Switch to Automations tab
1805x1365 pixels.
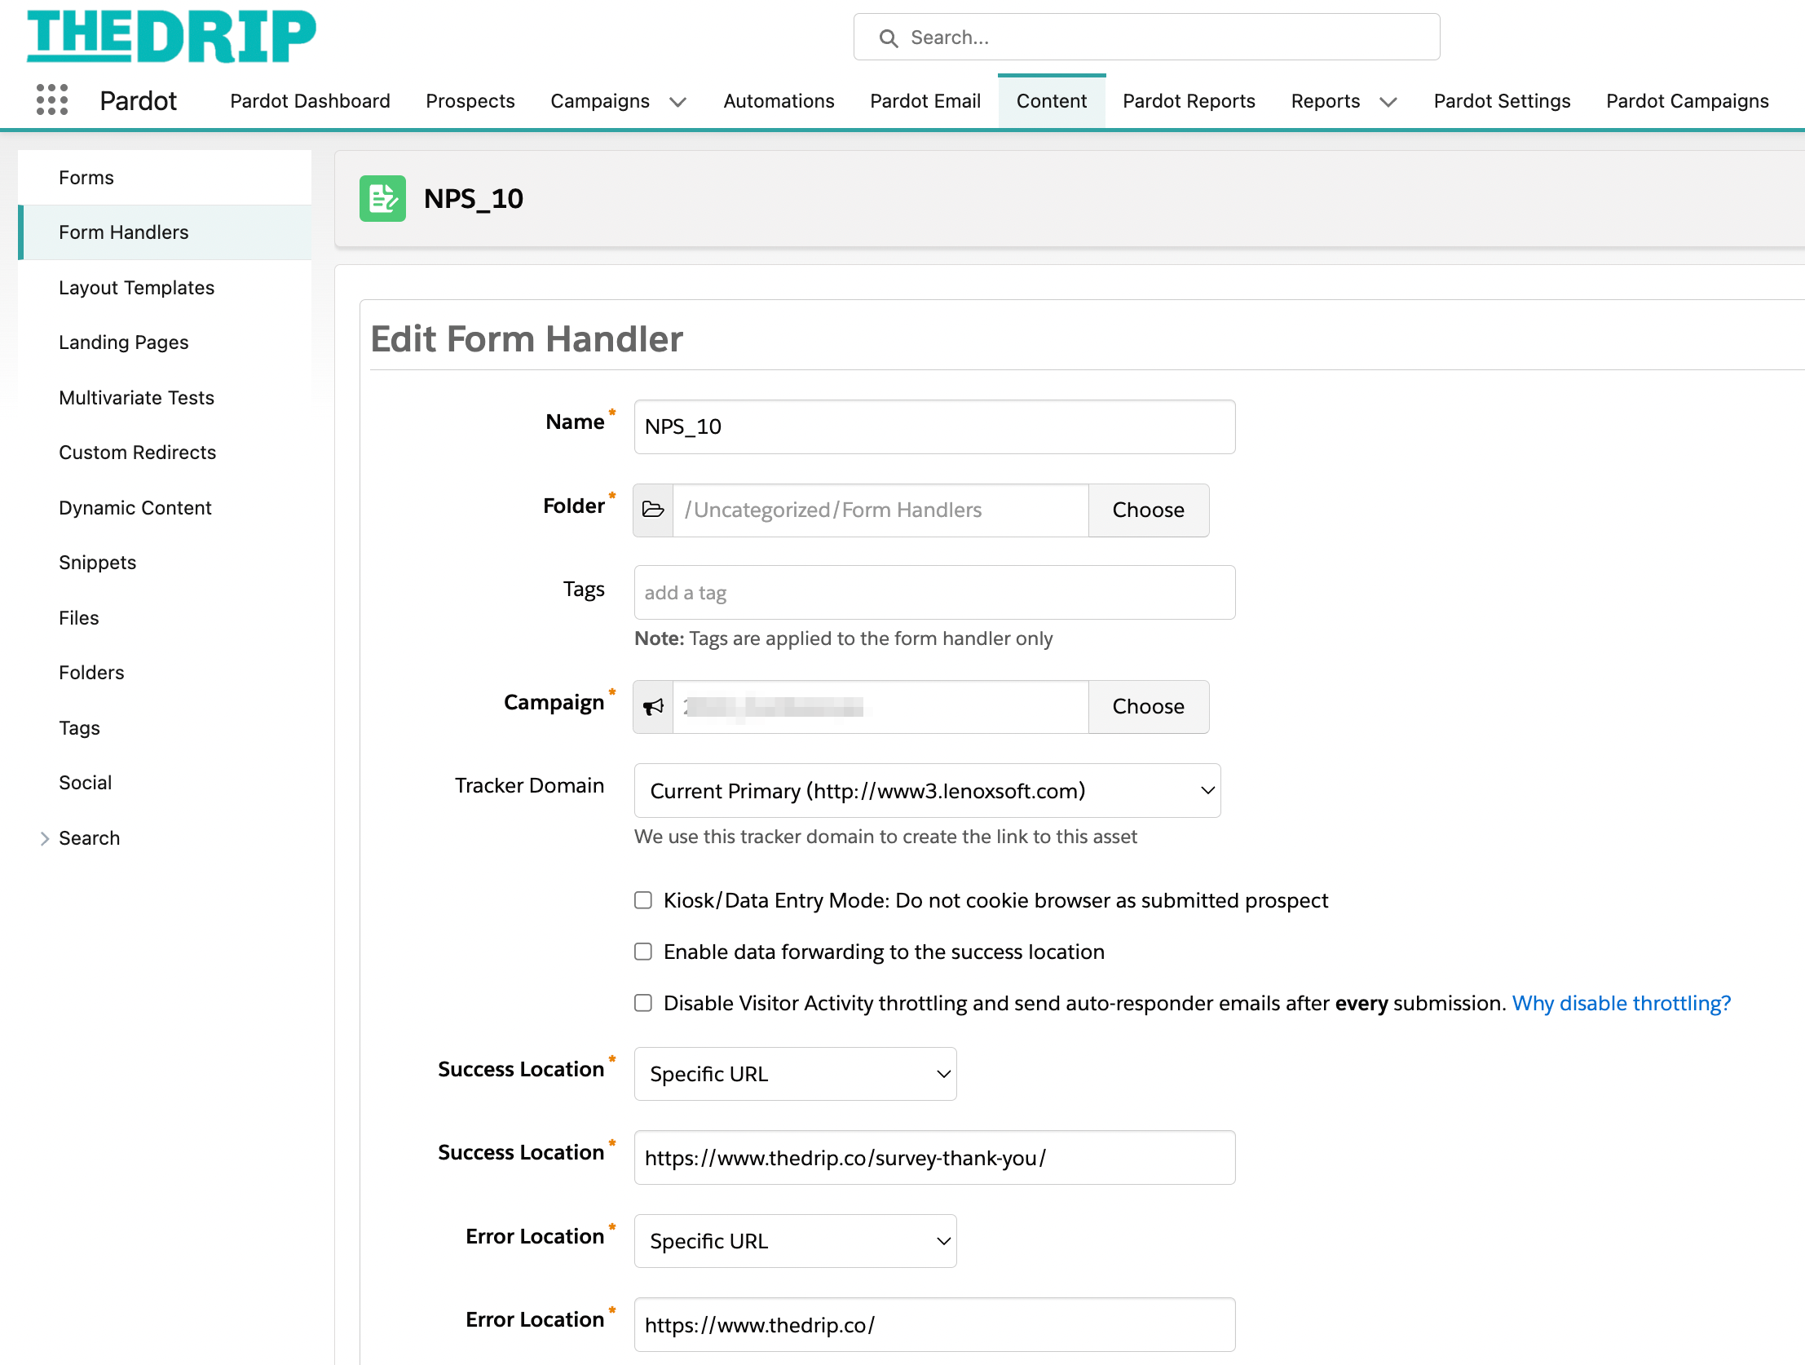779,101
